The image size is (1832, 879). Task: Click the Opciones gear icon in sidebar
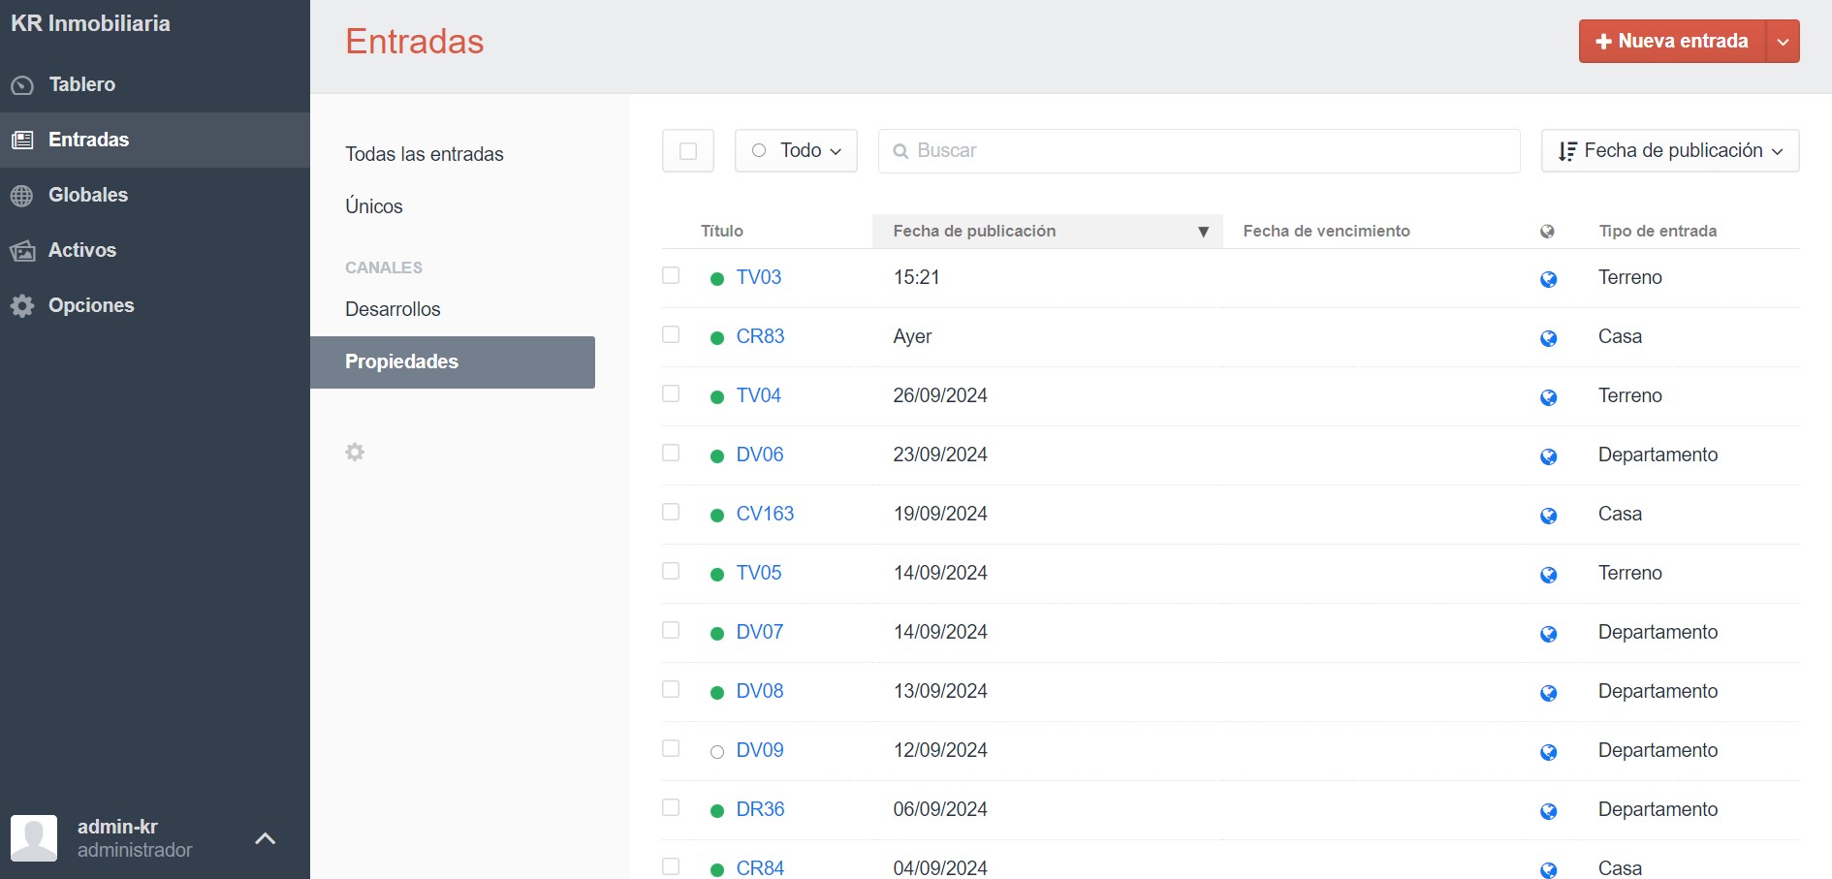point(22,306)
